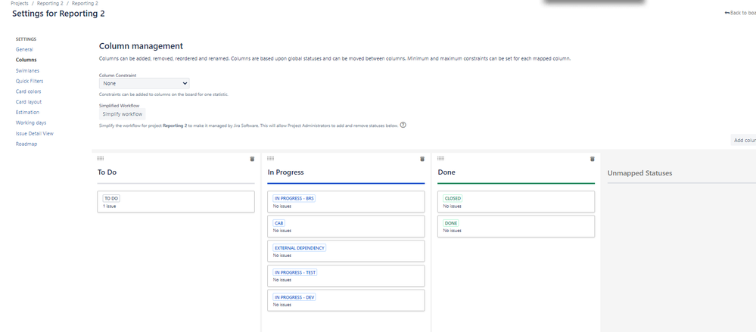This screenshot has width=756, height=332.
Task: Click the In Progress column title
Action: pos(285,172)
